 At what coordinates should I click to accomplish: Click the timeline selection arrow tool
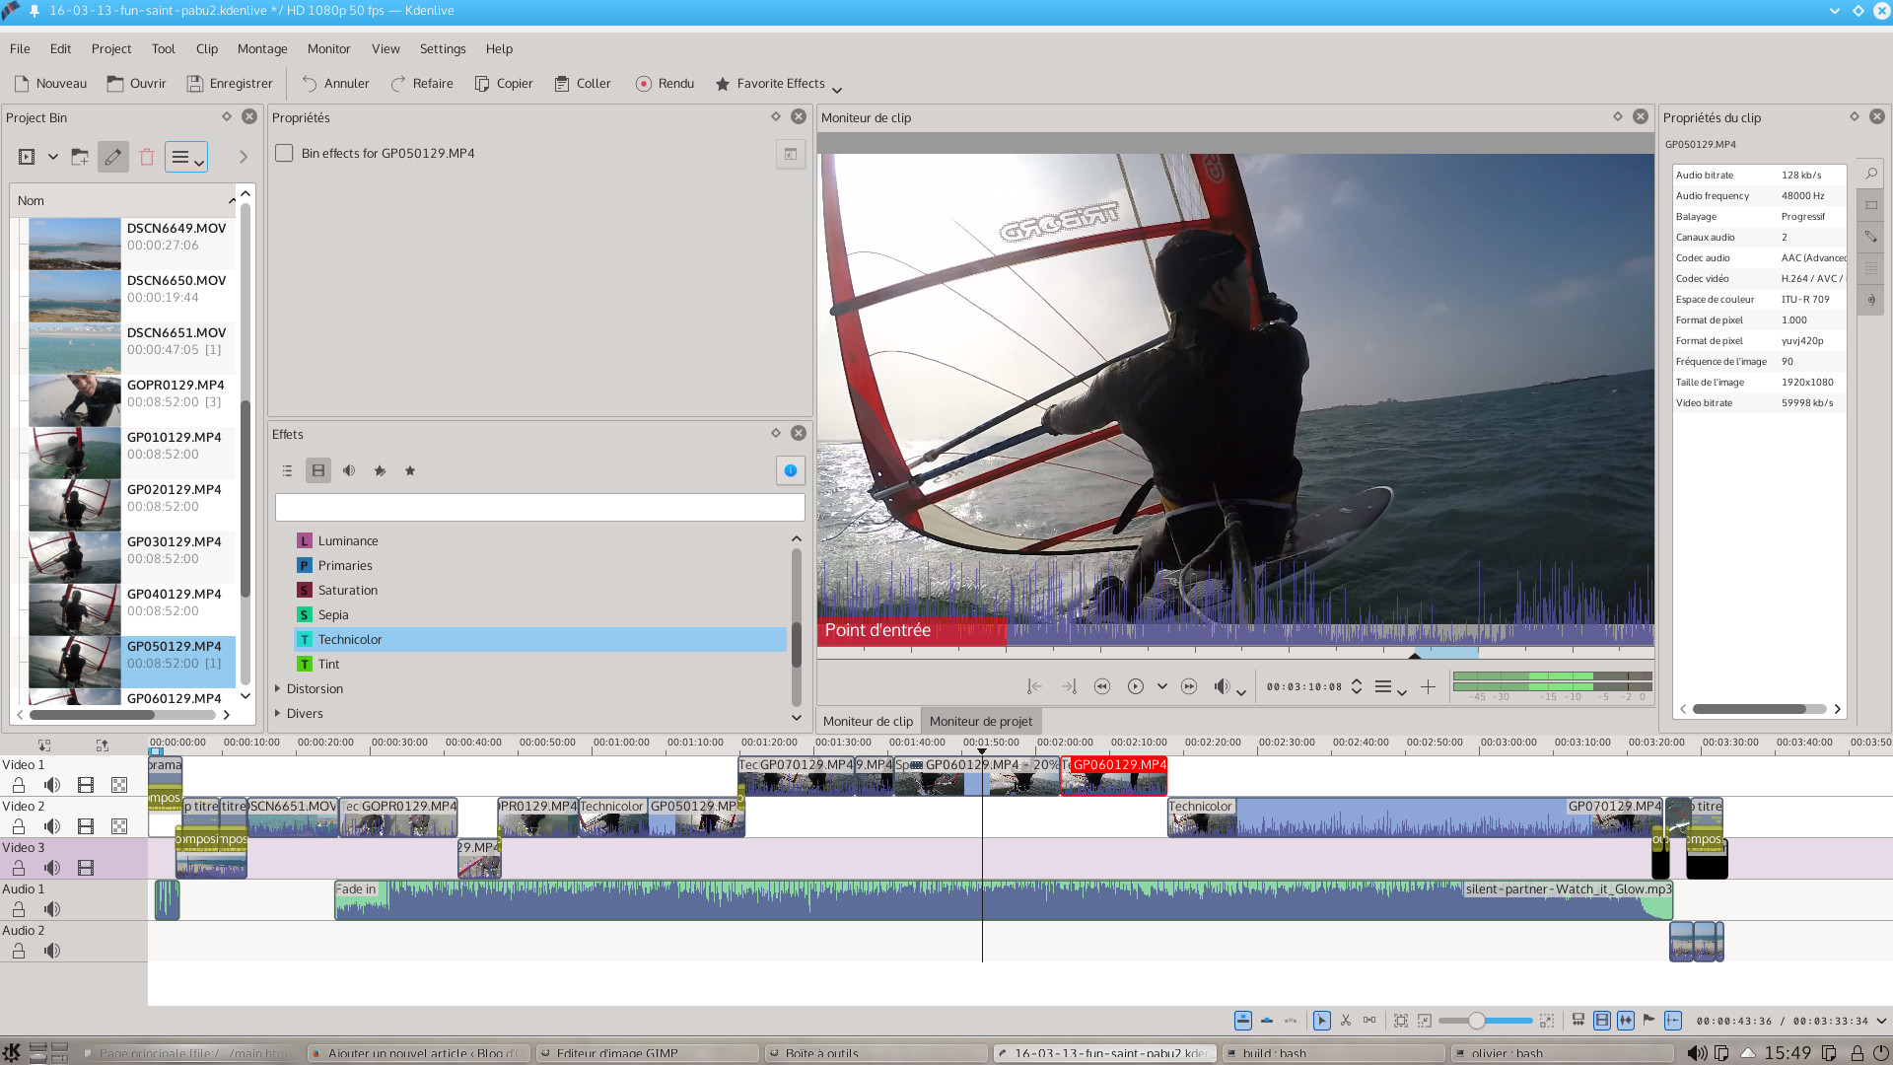[x=1322, y=1021]
